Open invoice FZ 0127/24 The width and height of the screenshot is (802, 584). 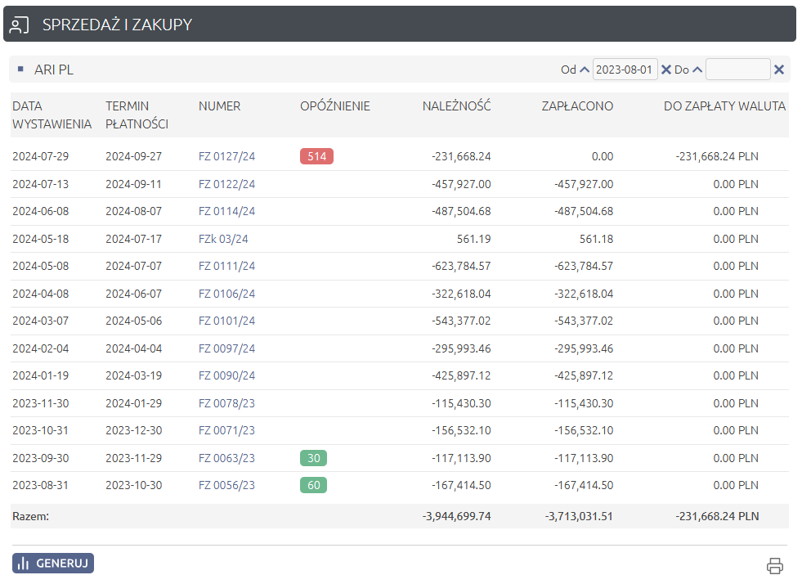226,156
